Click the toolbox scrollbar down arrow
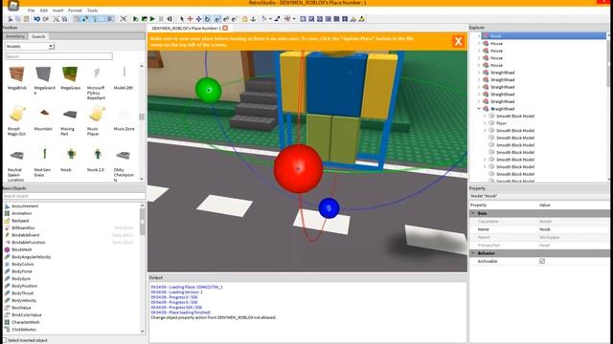 click(142, 179)
